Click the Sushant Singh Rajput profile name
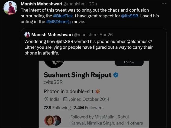This screenshot has width=171, height=128. pos(78,75)
